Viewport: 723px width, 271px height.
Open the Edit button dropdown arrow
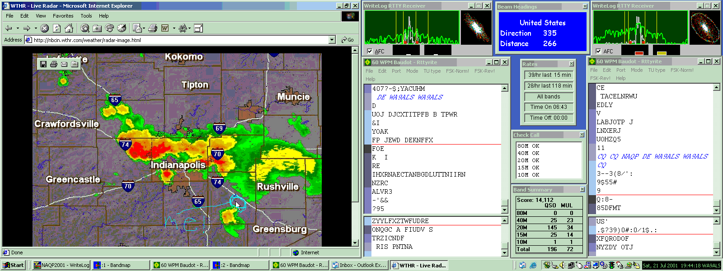174,28
